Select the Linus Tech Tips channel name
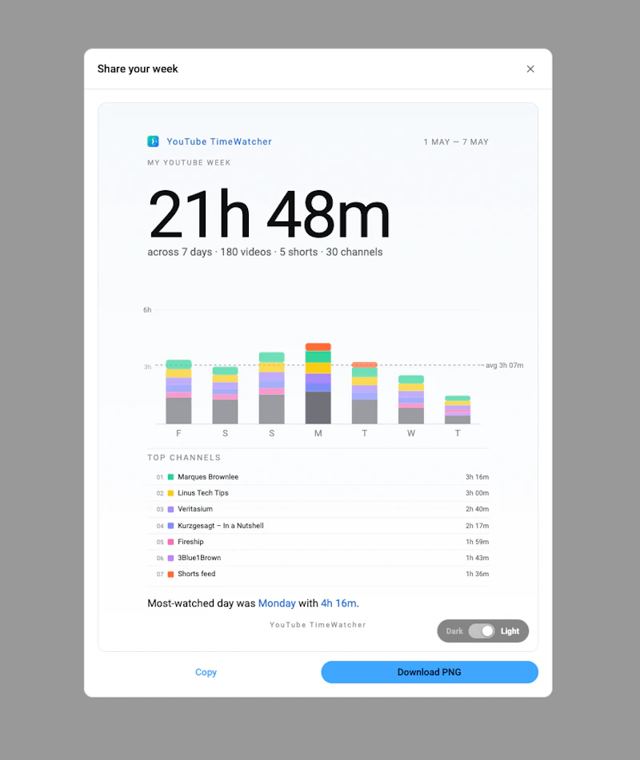This screenshot has height=760, width=640. tap(203, 493)
